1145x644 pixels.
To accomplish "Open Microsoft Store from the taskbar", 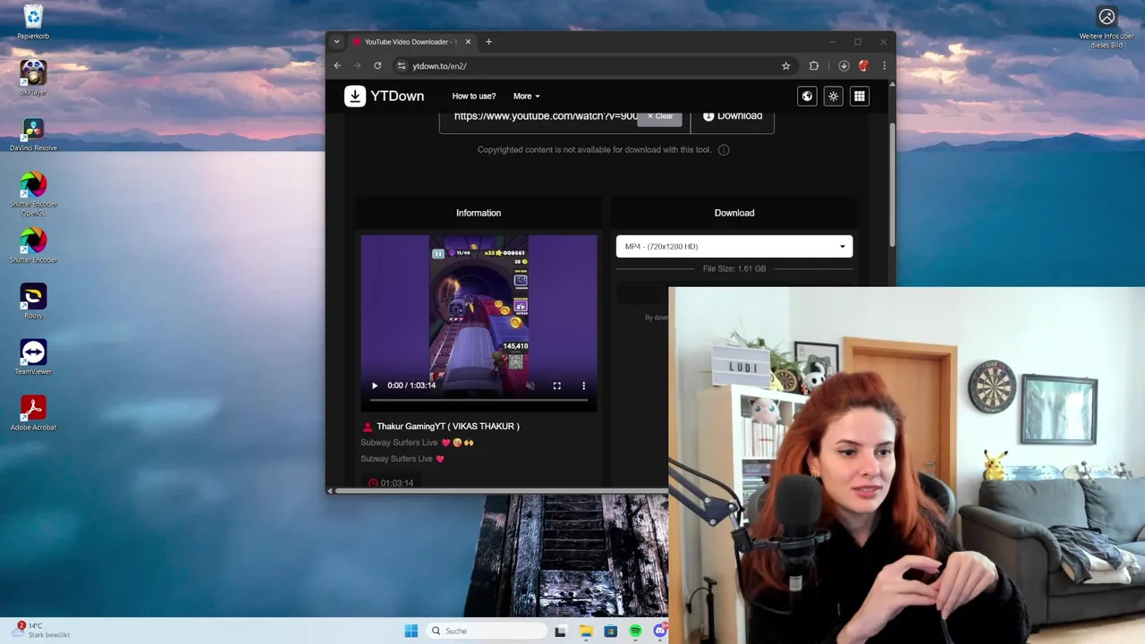I will click(611, 631).
